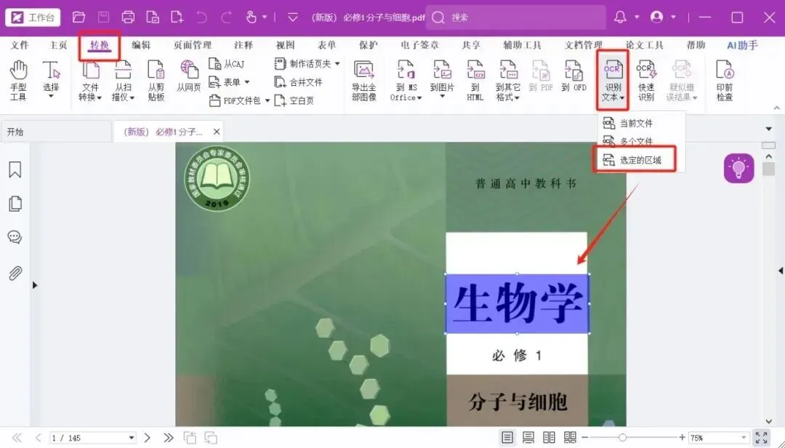Open the Convert (转换) ribbon tab
The image size is (785, 448).
100,45
